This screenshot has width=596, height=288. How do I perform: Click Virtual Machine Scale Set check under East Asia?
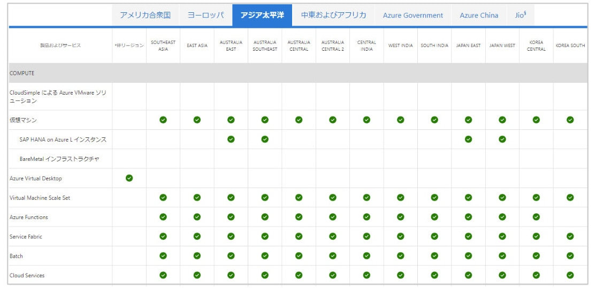click(197, 197)
